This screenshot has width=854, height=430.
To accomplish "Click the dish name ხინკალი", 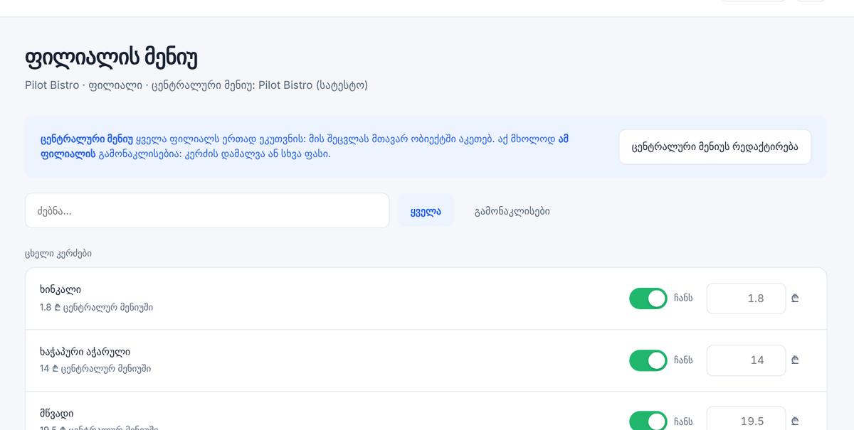I will pyautogui.click(x=60, y=290).
